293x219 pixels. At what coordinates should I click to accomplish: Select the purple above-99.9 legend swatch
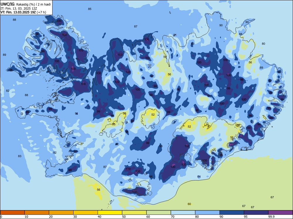tap(280, 213)
